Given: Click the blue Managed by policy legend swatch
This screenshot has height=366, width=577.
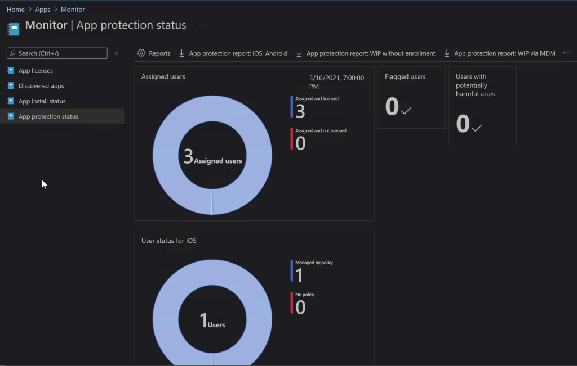Looking at the screenshot, I should [291, 271].
